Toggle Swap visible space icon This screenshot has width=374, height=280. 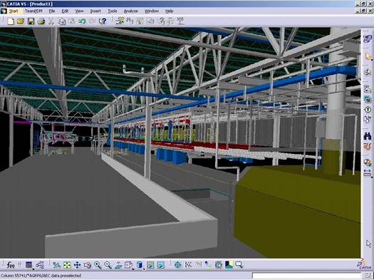[x=161, y=265]
